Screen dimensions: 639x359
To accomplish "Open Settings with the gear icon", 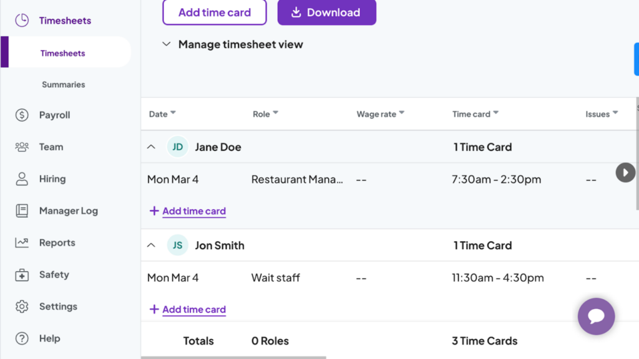I will (21, 306).
